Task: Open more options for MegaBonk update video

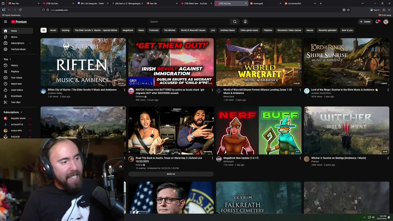Action: 300,158
